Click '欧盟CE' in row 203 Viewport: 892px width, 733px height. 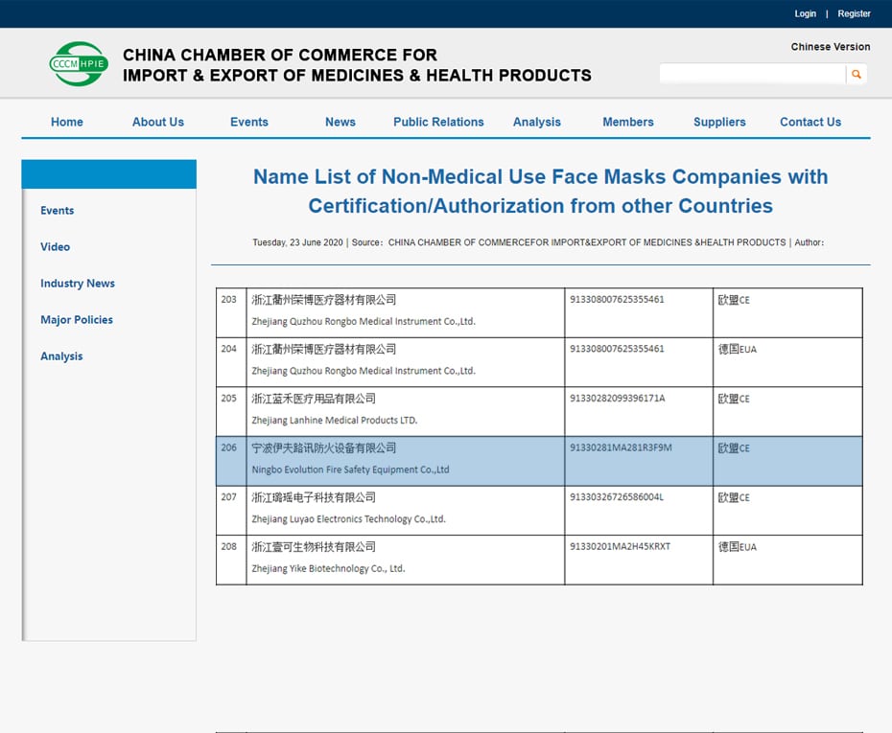point(734,300)
